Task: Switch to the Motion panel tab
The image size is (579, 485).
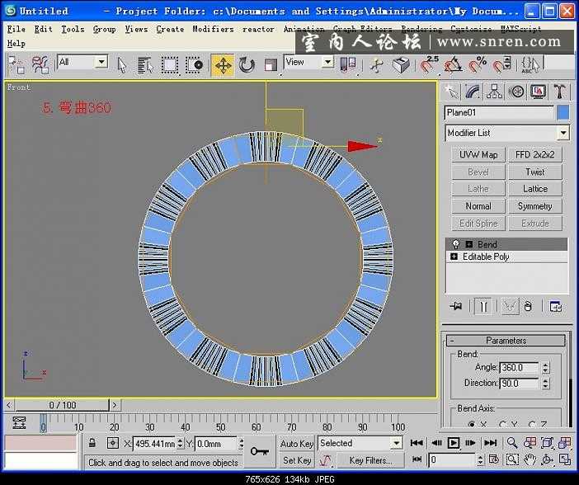Action: pos(516,92)
